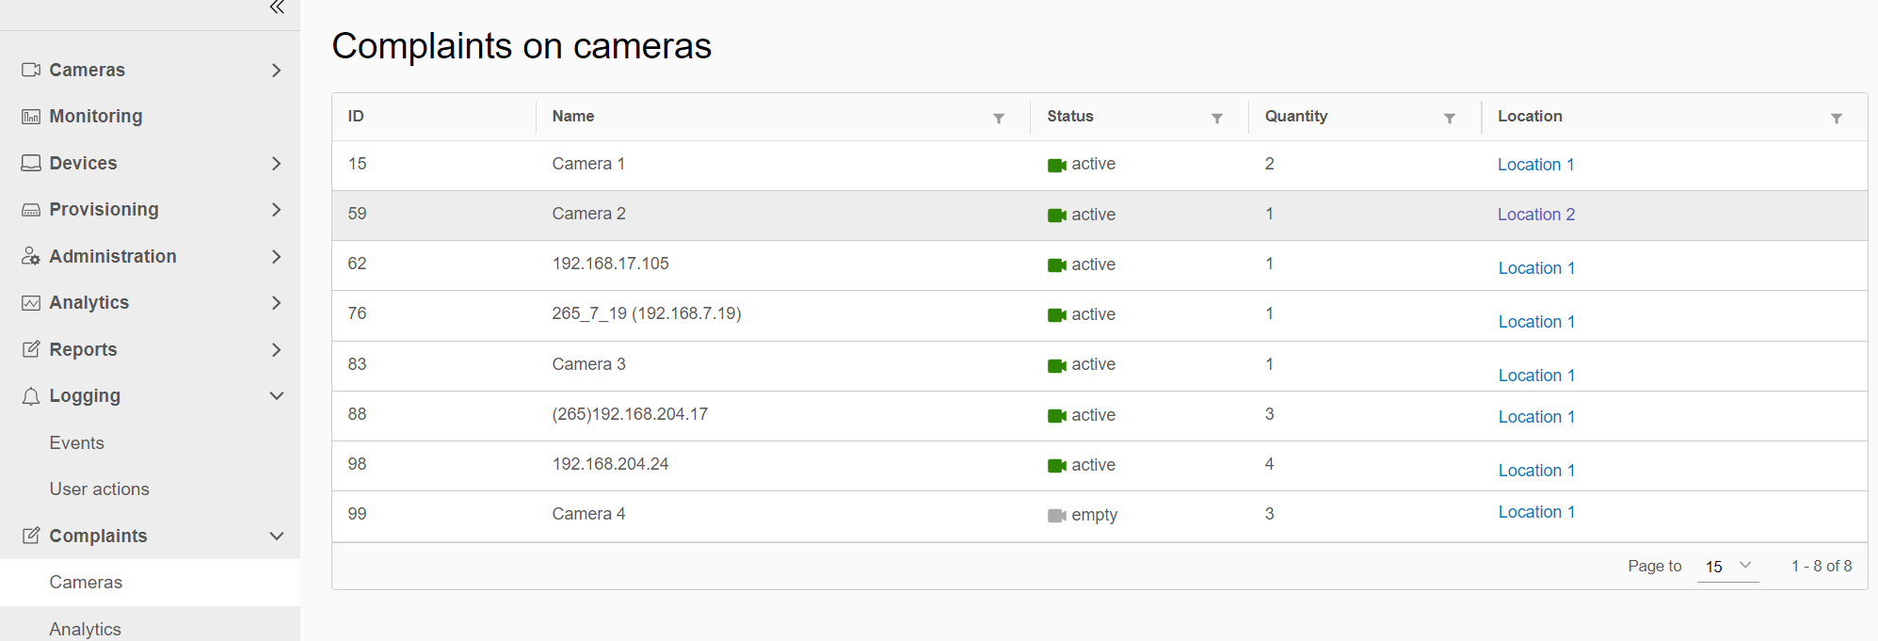This screenshot has height=641, width=1878.
Task: Open the page size dropdown showing 15
Action: point(1727,567)
